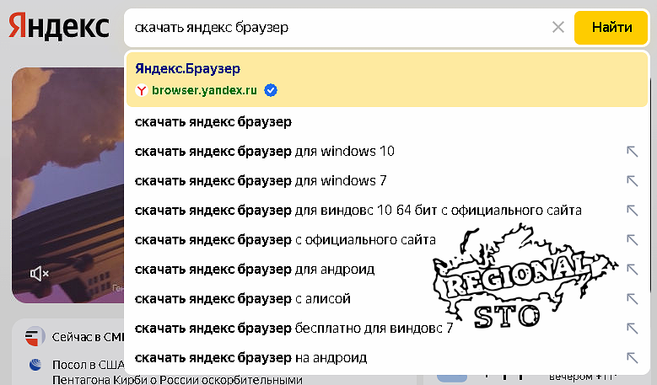Open the 'Сейчас в СМИ' news heading
Viewport: 657px width, 385px height.
point(89,337)
